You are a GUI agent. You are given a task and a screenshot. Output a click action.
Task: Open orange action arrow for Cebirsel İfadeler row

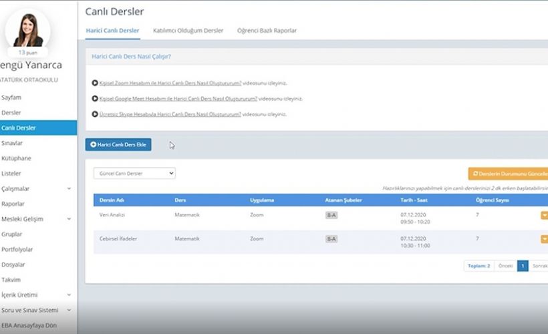coord(544,238)
